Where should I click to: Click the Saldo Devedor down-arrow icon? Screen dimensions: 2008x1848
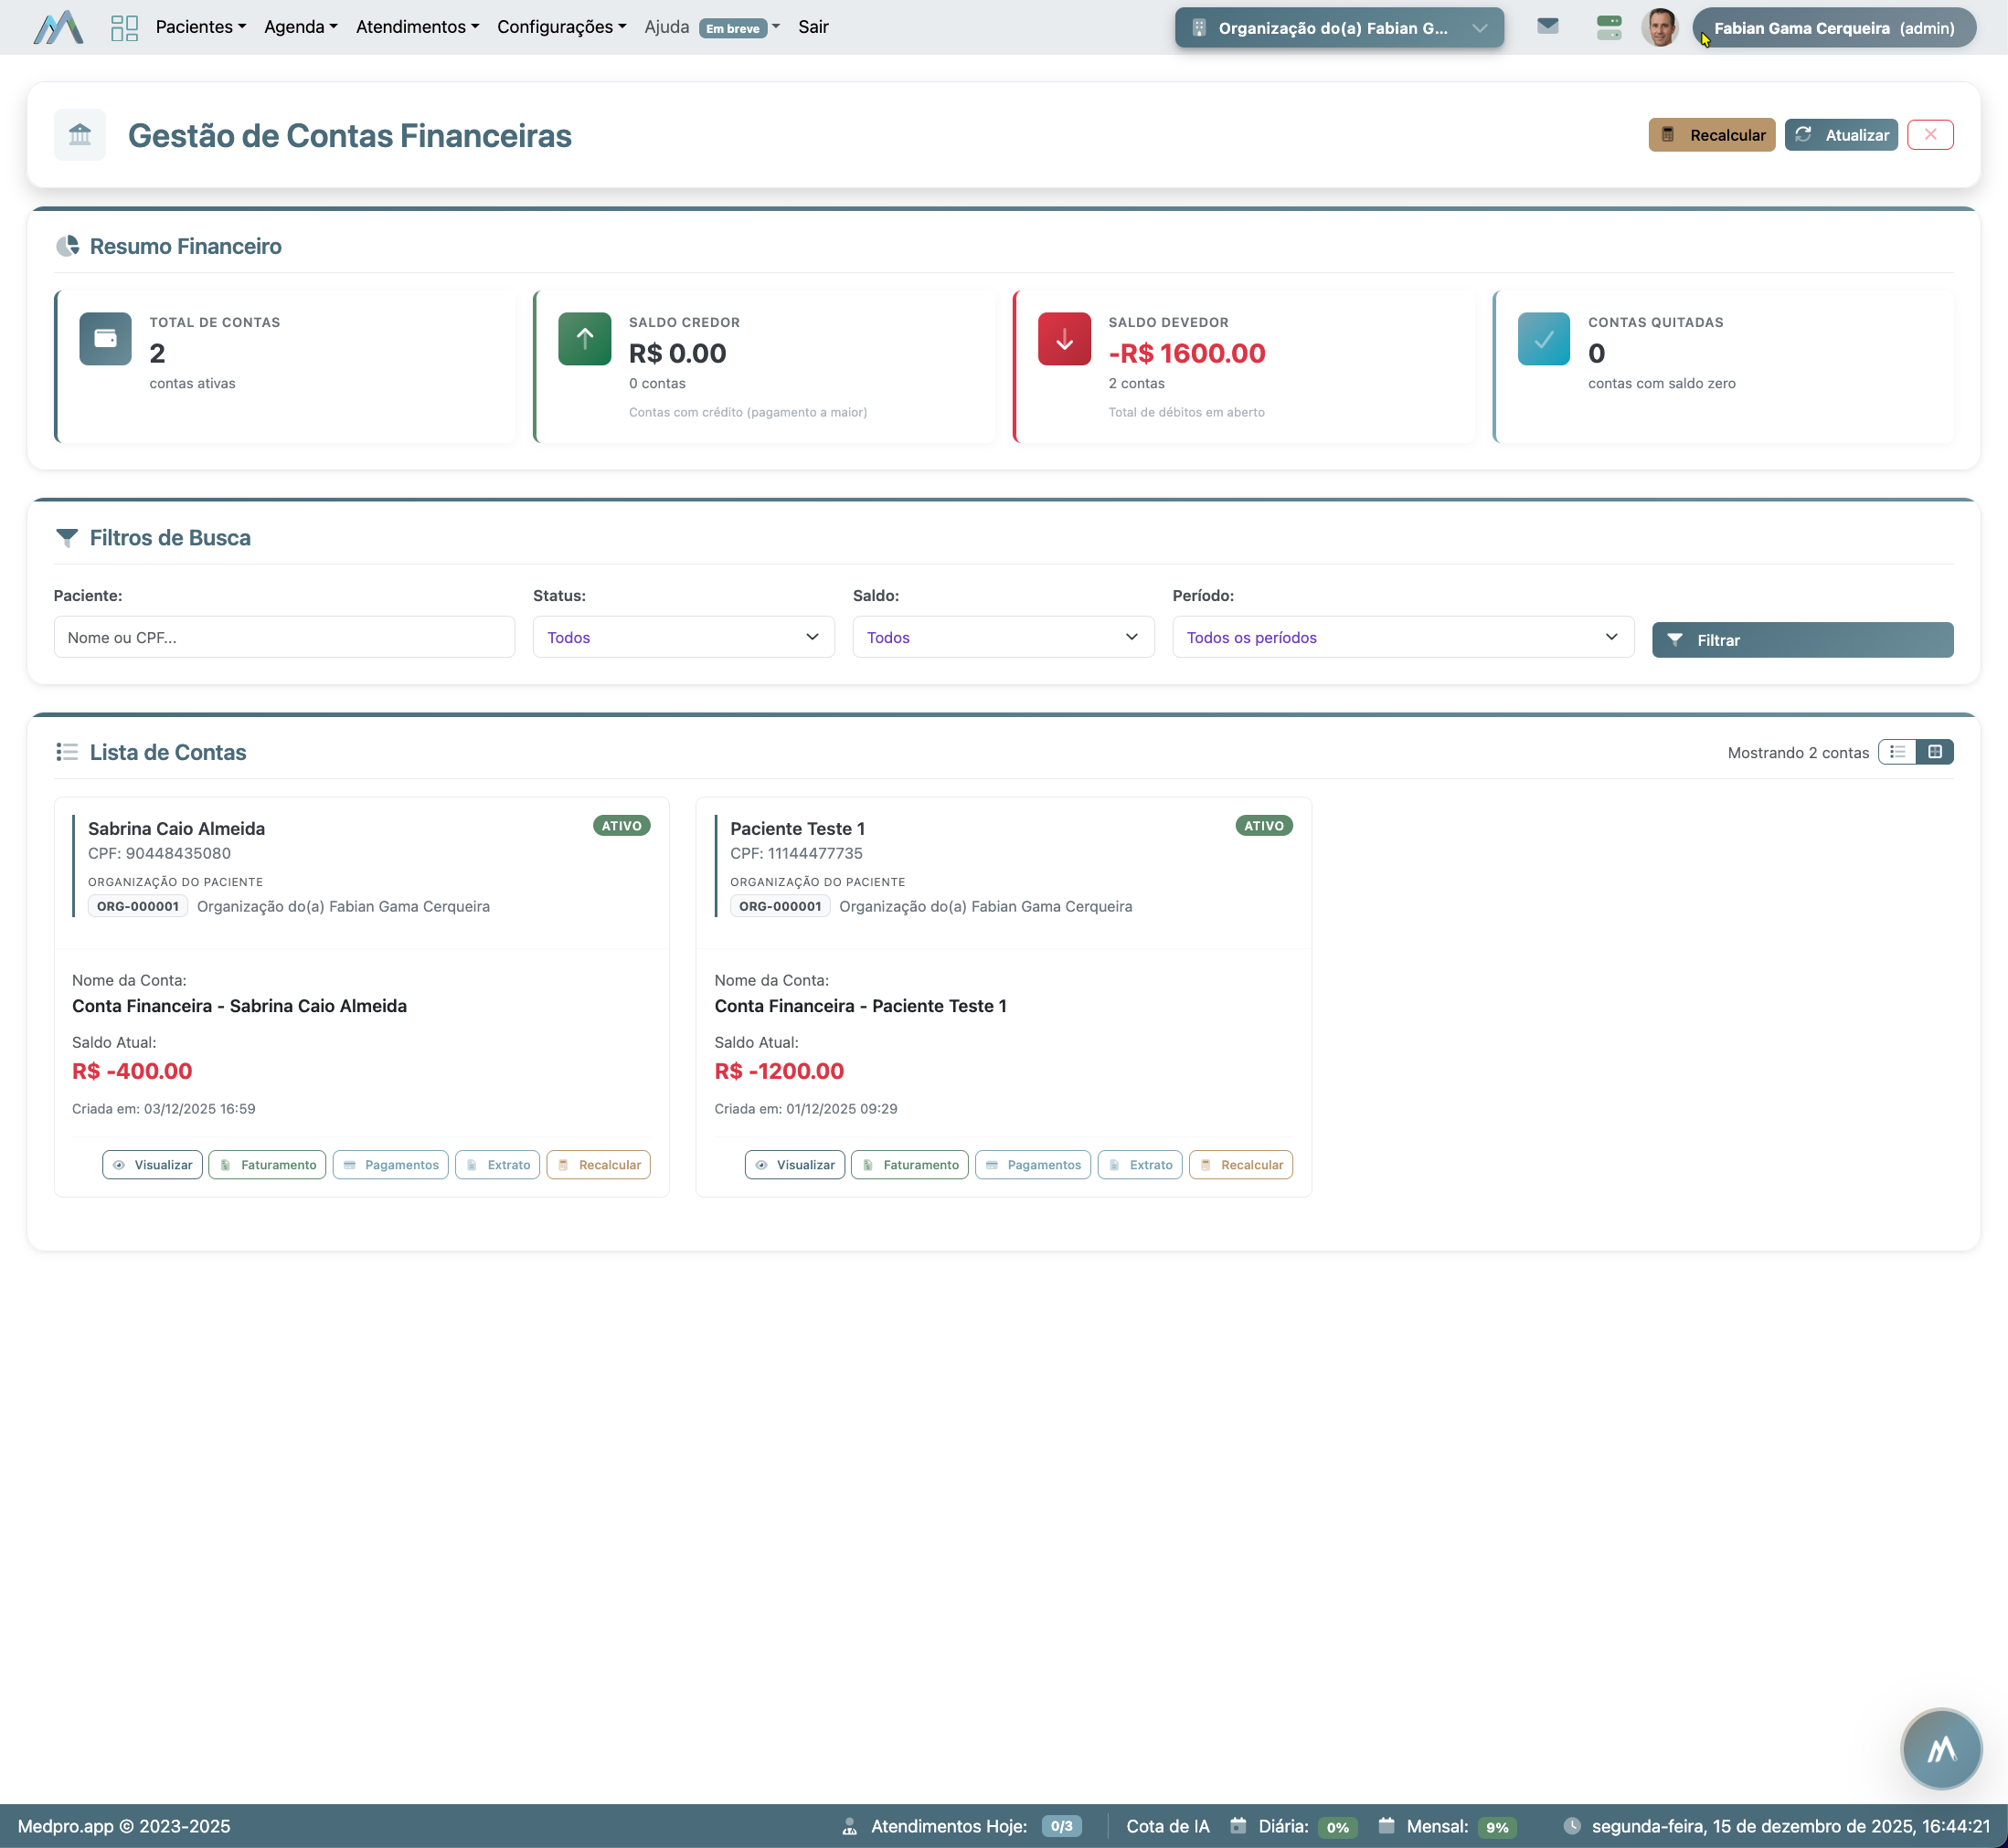click(1064, 340)
